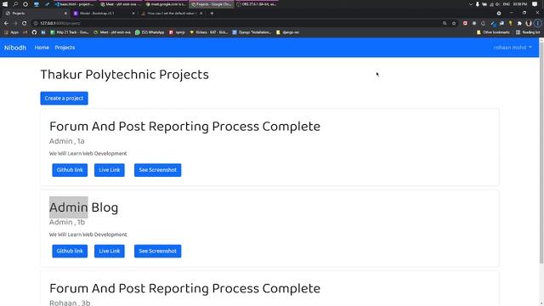544x306 pixels.
Task: Click the 'Rohaan , 3b' subtitle
Action: click(70, 303)
